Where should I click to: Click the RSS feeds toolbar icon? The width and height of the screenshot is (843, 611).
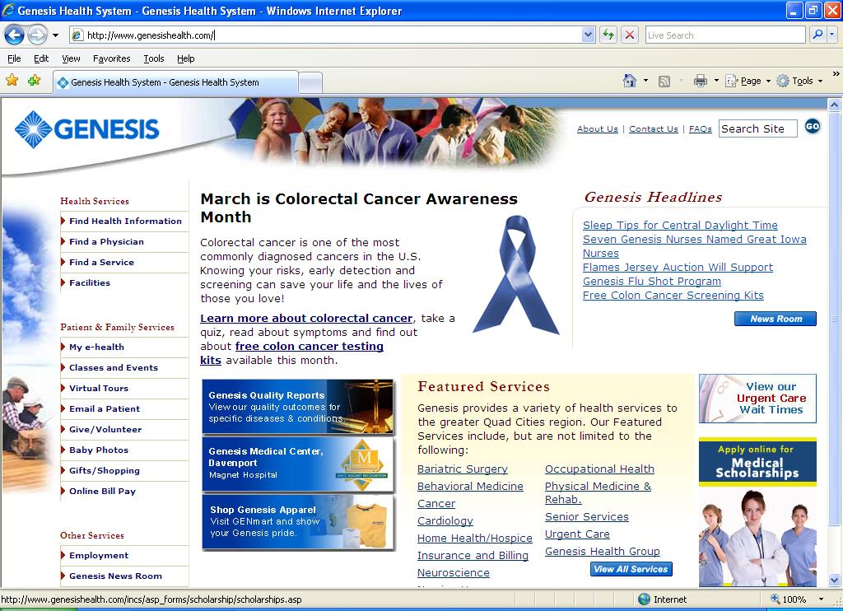coord(664,82)
